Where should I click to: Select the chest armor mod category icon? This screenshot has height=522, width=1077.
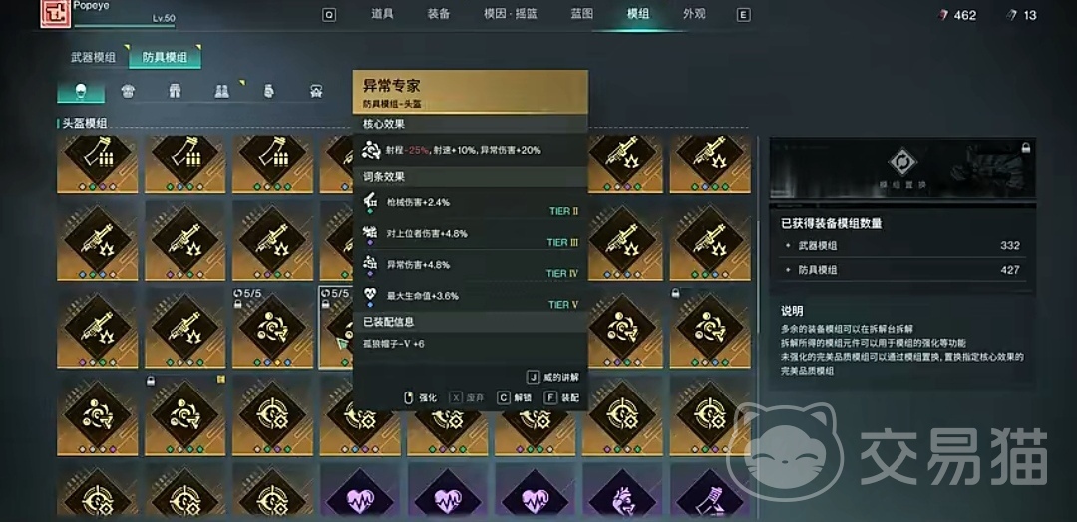click(x=128, y=91)
